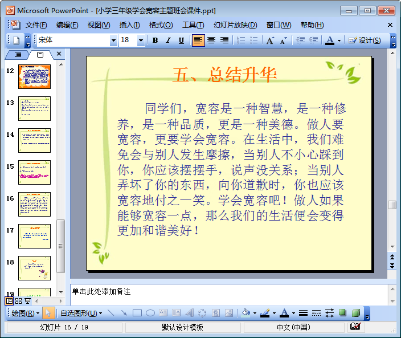
Task: Select the Arrow drawing tool
Action: 124,313
